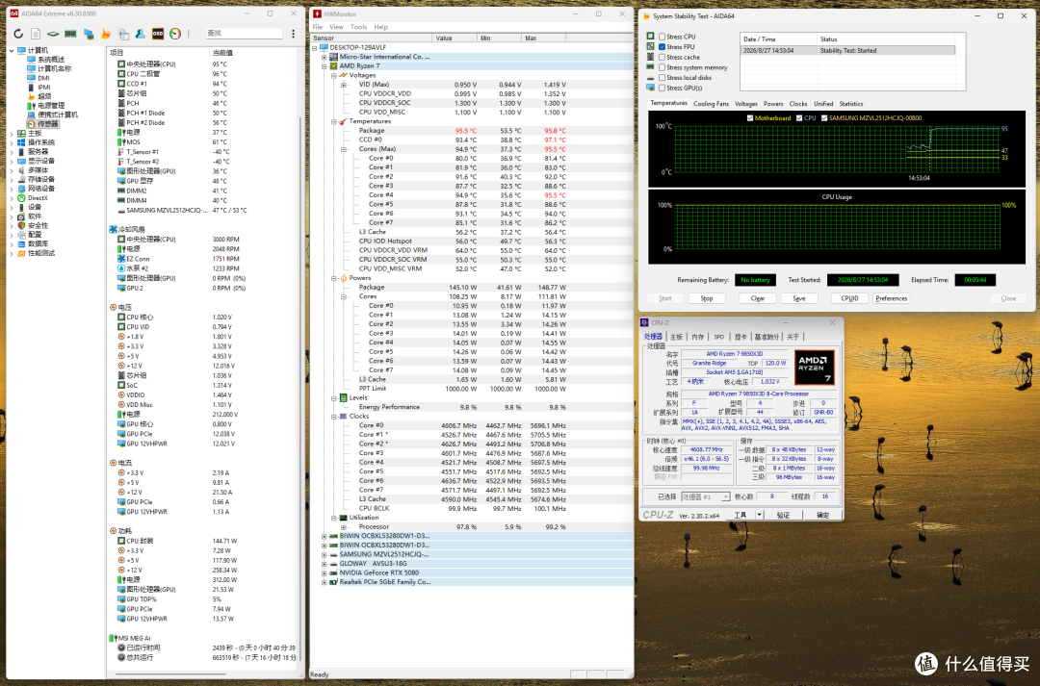
Task: Click the Stress GPU(s) monitor icon
Action: 651,88
